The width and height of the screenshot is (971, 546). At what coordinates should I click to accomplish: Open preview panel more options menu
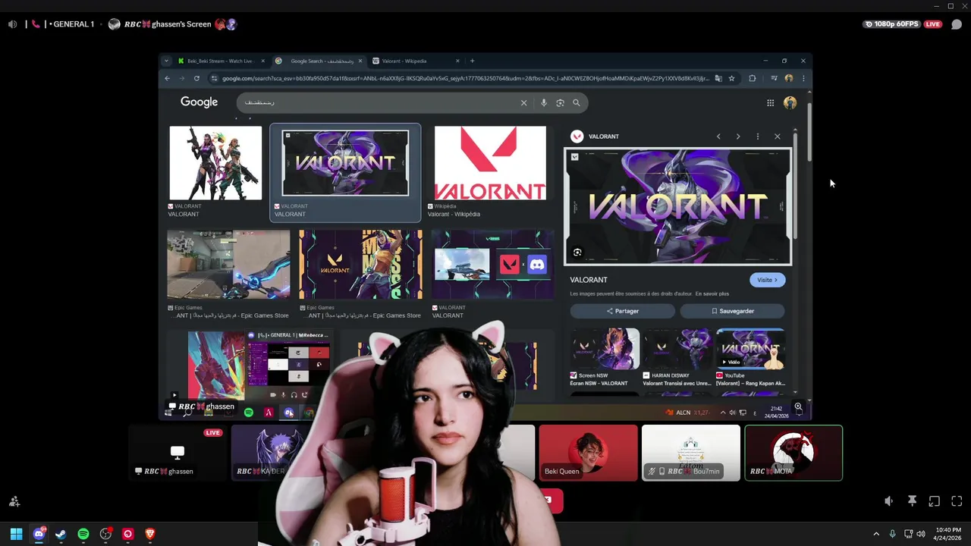pyautogui.click(x=757, y=136)
